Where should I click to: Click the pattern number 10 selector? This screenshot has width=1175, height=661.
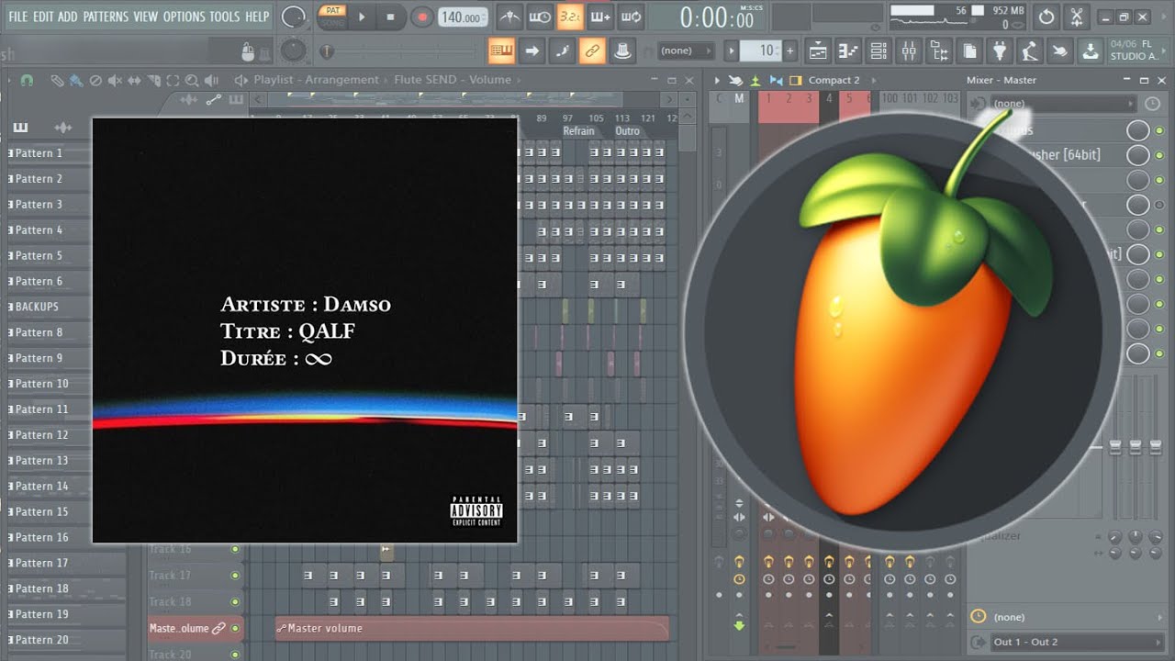[761, 50]
